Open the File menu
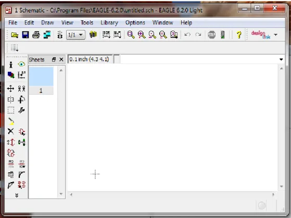This screenshot has height=218, width=291. pyautogui.click(x=13, y=23)
